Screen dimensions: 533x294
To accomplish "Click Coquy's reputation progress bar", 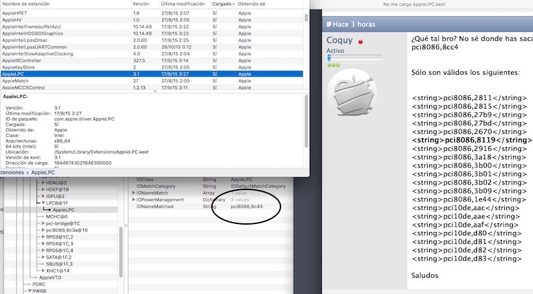I will (x=354, y=58).
